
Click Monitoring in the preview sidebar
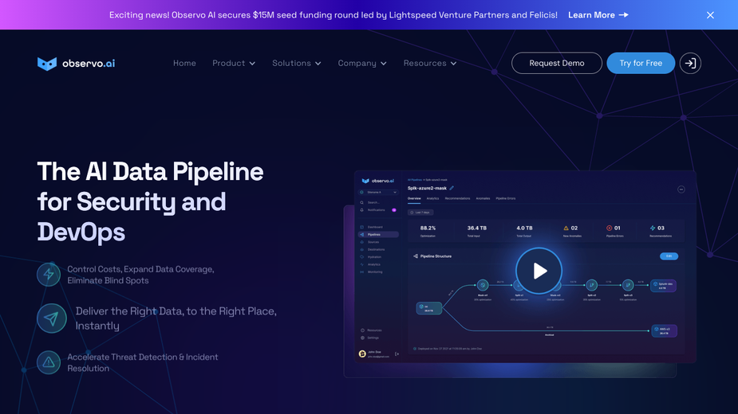coord(372,272)
